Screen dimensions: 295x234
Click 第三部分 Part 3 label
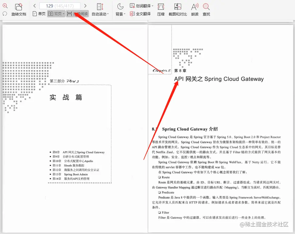(x=64, y=81)
